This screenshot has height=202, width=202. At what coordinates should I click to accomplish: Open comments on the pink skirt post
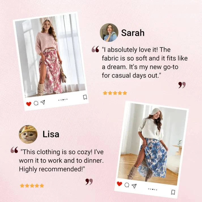click(x=36, y=103)
